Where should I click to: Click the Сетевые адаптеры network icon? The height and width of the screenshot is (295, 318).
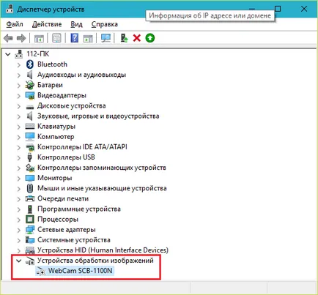30,230
